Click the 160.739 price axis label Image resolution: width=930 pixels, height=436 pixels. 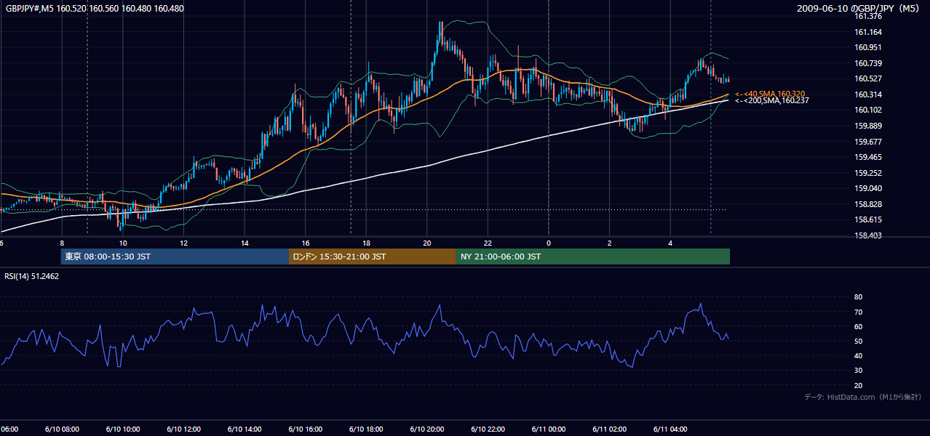pos(868,63)
